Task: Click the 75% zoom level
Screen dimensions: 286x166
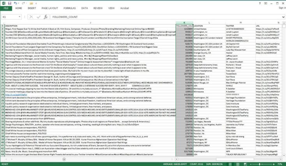Action: point(281,164)
